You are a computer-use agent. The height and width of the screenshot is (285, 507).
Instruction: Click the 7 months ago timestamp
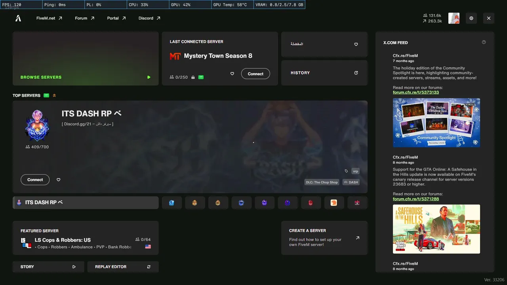point(403,61)
